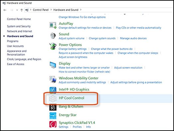Click Adjust settings before giving a presentation
Viewport: 174px width, 131px height.
136,82
